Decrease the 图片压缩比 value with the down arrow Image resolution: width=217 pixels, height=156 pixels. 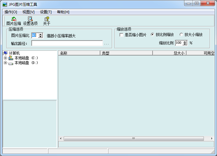tap(40, 37)
